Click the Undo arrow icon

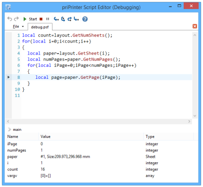[x=10, y=19]
